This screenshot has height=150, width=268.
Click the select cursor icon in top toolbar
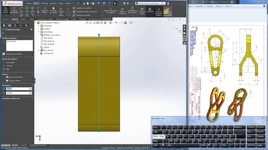115,3
